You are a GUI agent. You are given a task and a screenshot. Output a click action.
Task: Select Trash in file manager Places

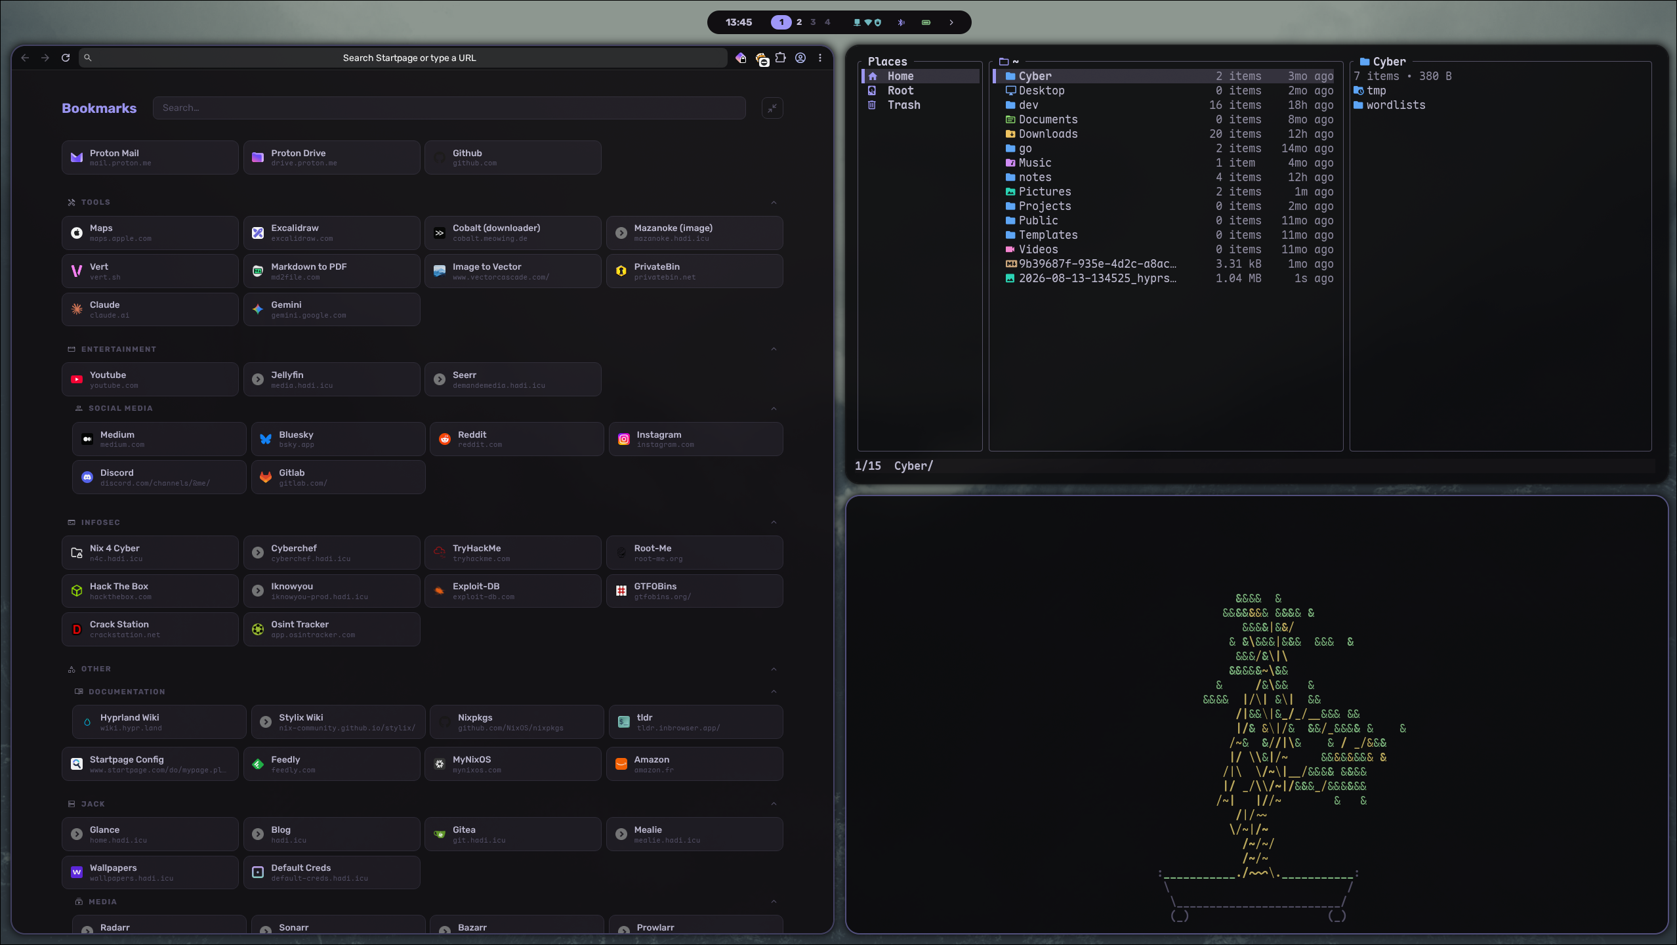(x=921, y=105)
